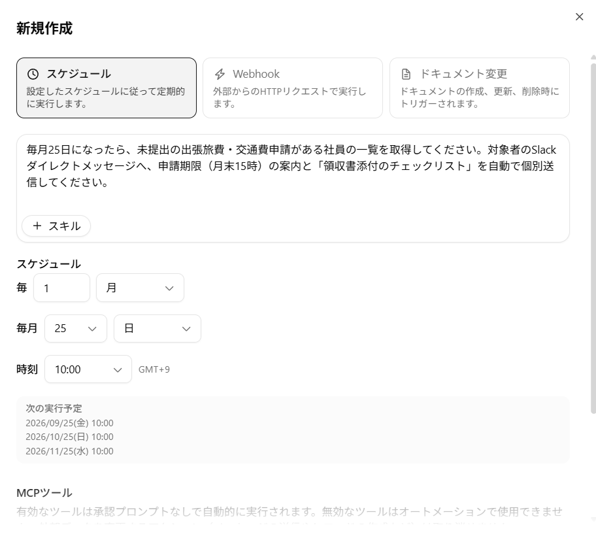Viewport: 596px width, 540px height.
Task: Click description 外部からのHTTPリクエストで実行します
Action: [x=290, y=97]
